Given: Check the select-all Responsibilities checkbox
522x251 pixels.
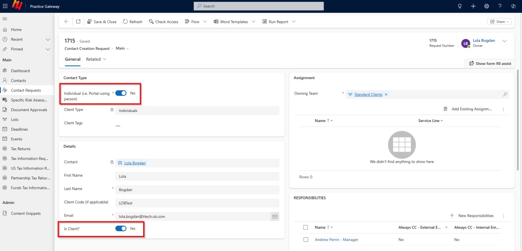Looking at the screenshot, I should coord(306,227).
